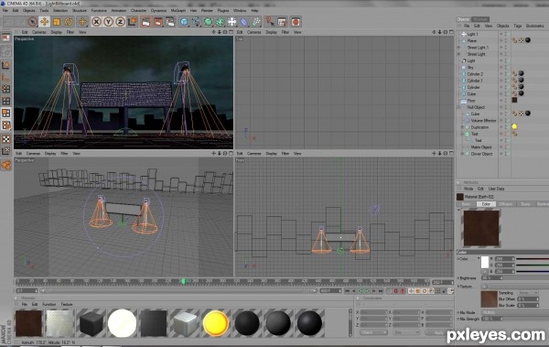The image size is (549, 347).
Task: Expand the Street Light group
Action: [459, 54]
